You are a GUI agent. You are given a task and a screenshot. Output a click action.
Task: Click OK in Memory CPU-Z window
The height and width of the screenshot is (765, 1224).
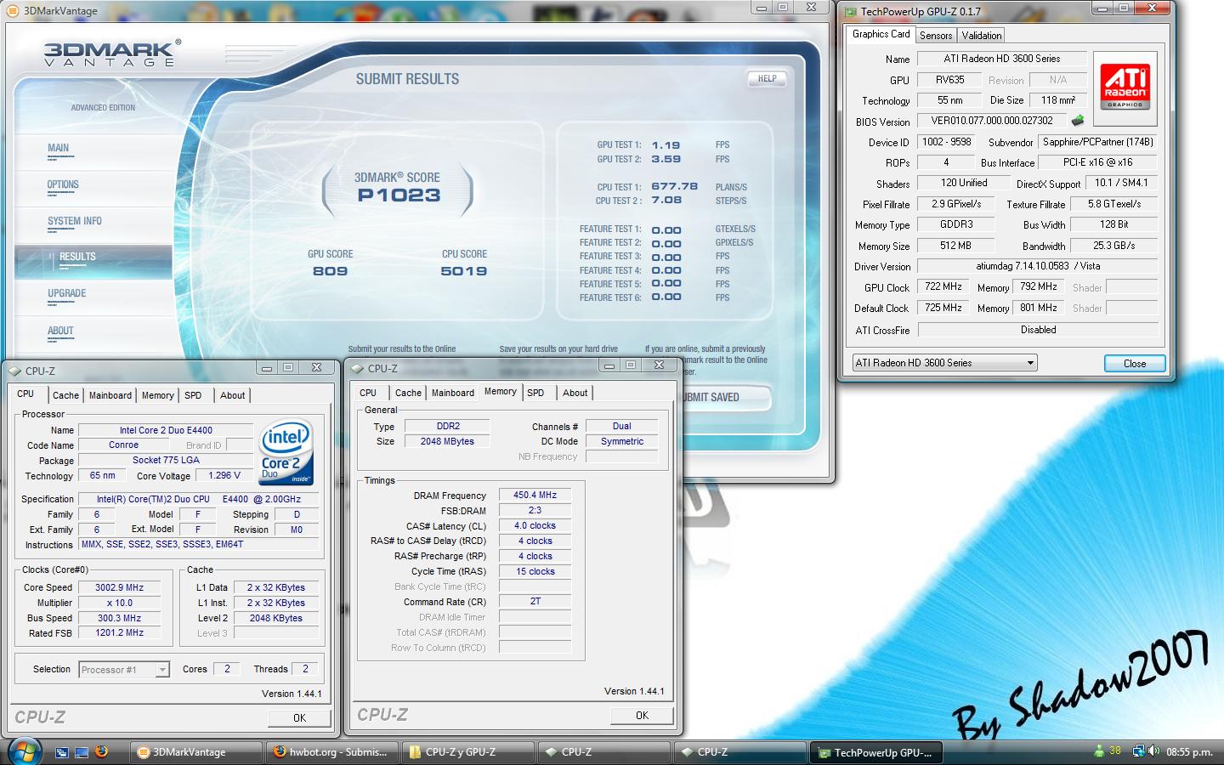pos(642,715)
